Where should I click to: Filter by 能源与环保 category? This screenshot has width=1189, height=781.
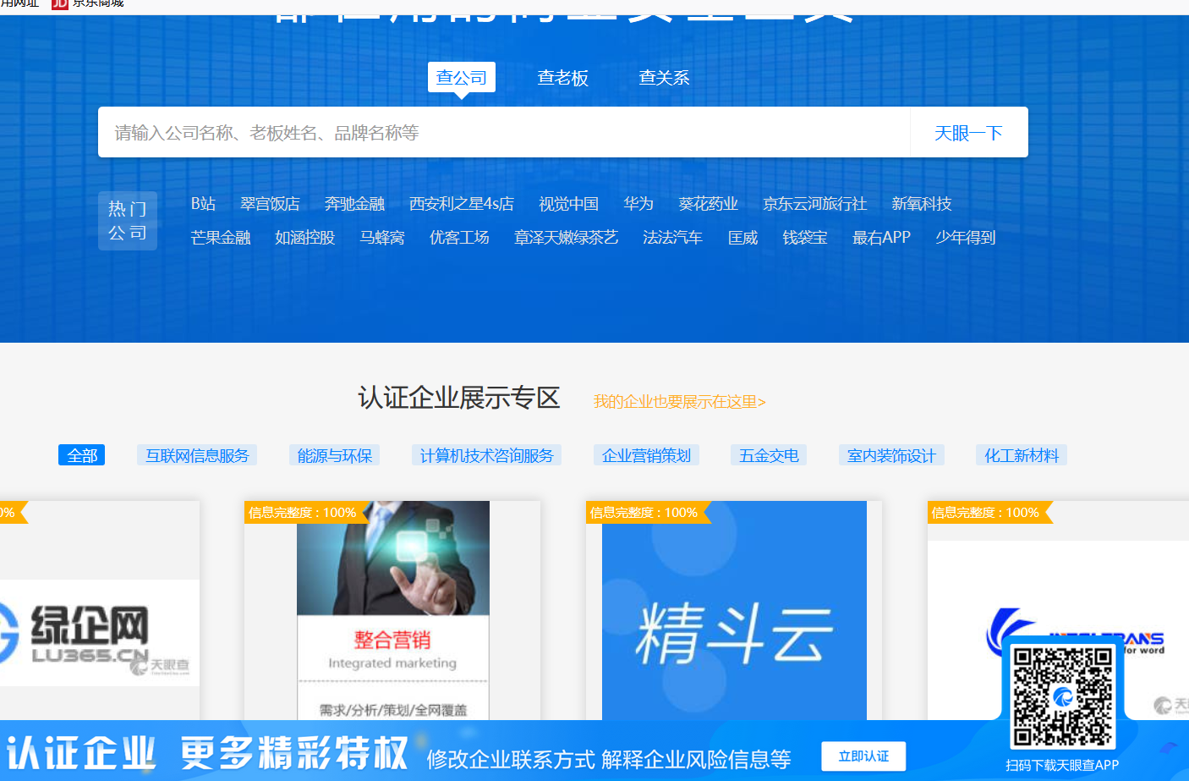pyautogui.click(x=334, y=455)
